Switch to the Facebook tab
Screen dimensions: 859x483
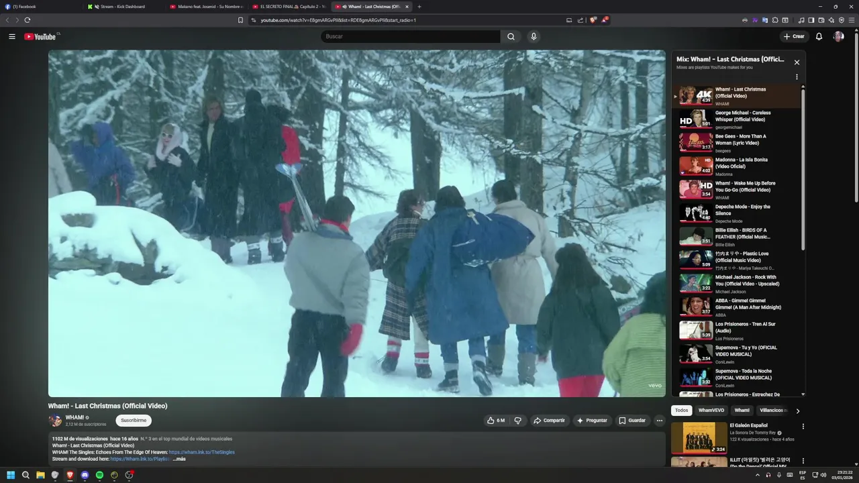pyautogui.click(x=40, y=7)
